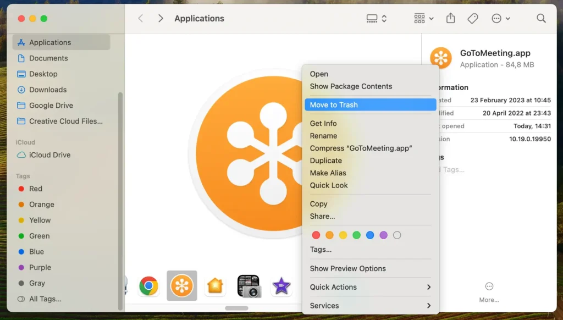Viewport: 563px width, 320px height.
Task: Open the gallery view switcher
Action: pos(376,18)
